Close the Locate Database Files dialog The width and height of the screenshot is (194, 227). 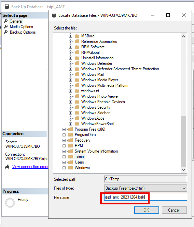click(x=184, y=15)
